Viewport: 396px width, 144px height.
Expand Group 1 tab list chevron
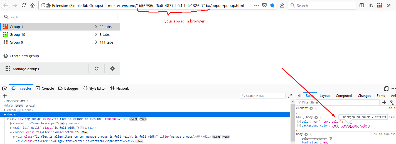coord(96,27)
